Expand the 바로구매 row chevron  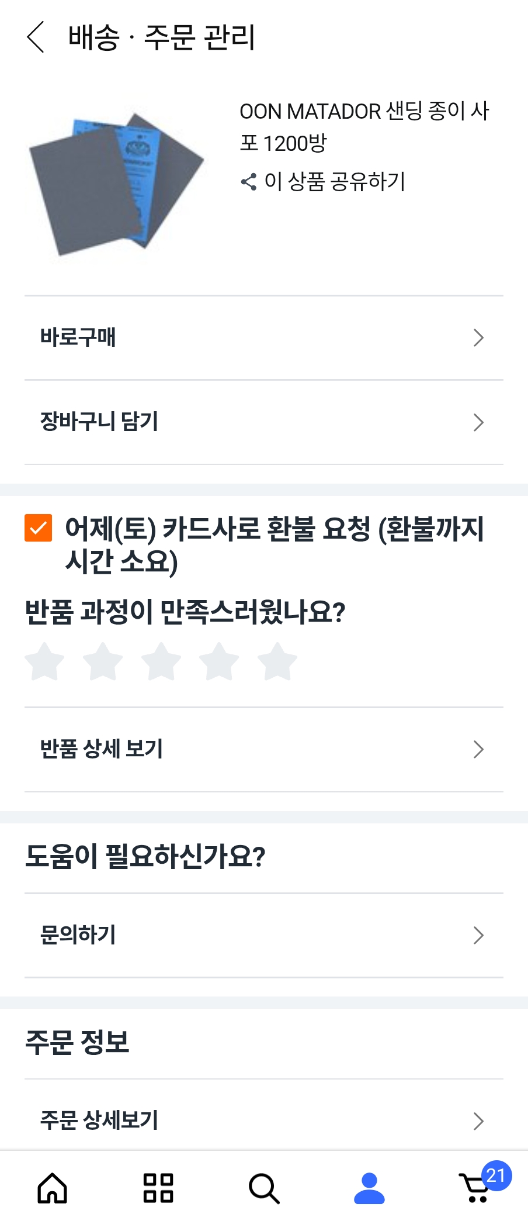(x=478, y=338)
